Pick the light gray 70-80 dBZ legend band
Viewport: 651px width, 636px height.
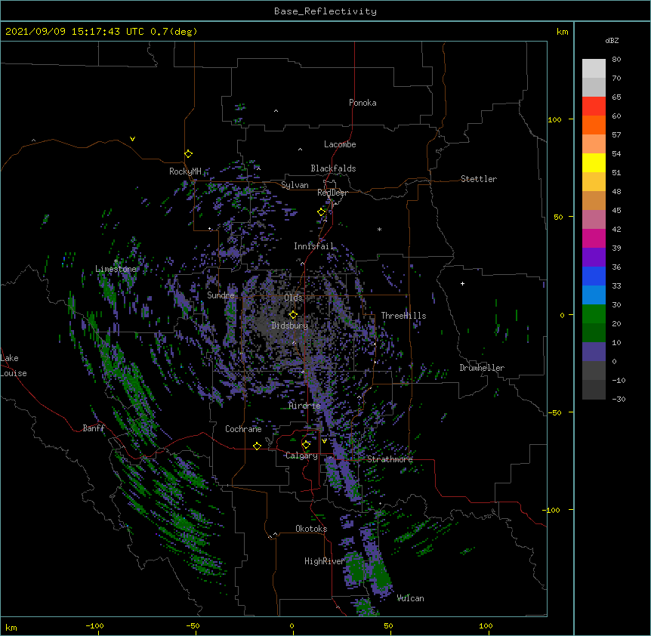tap(594, 69)
